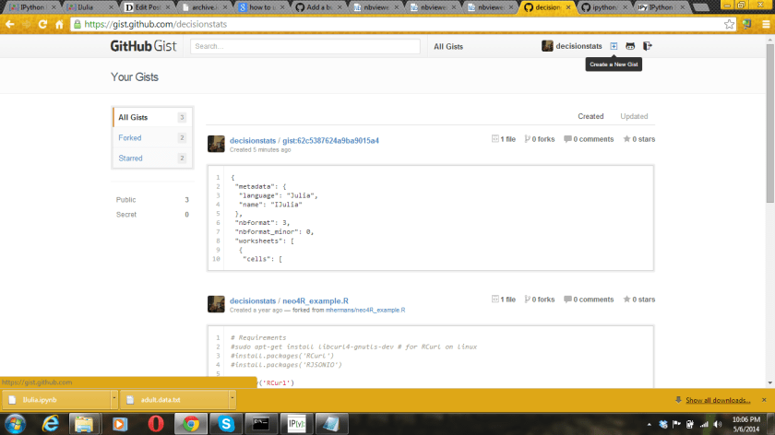Select the Starred sidebar filter

point(152,158)
